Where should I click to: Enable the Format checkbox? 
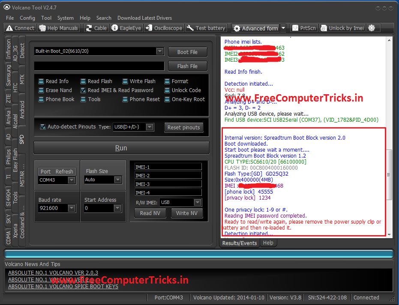coord(167,81)
